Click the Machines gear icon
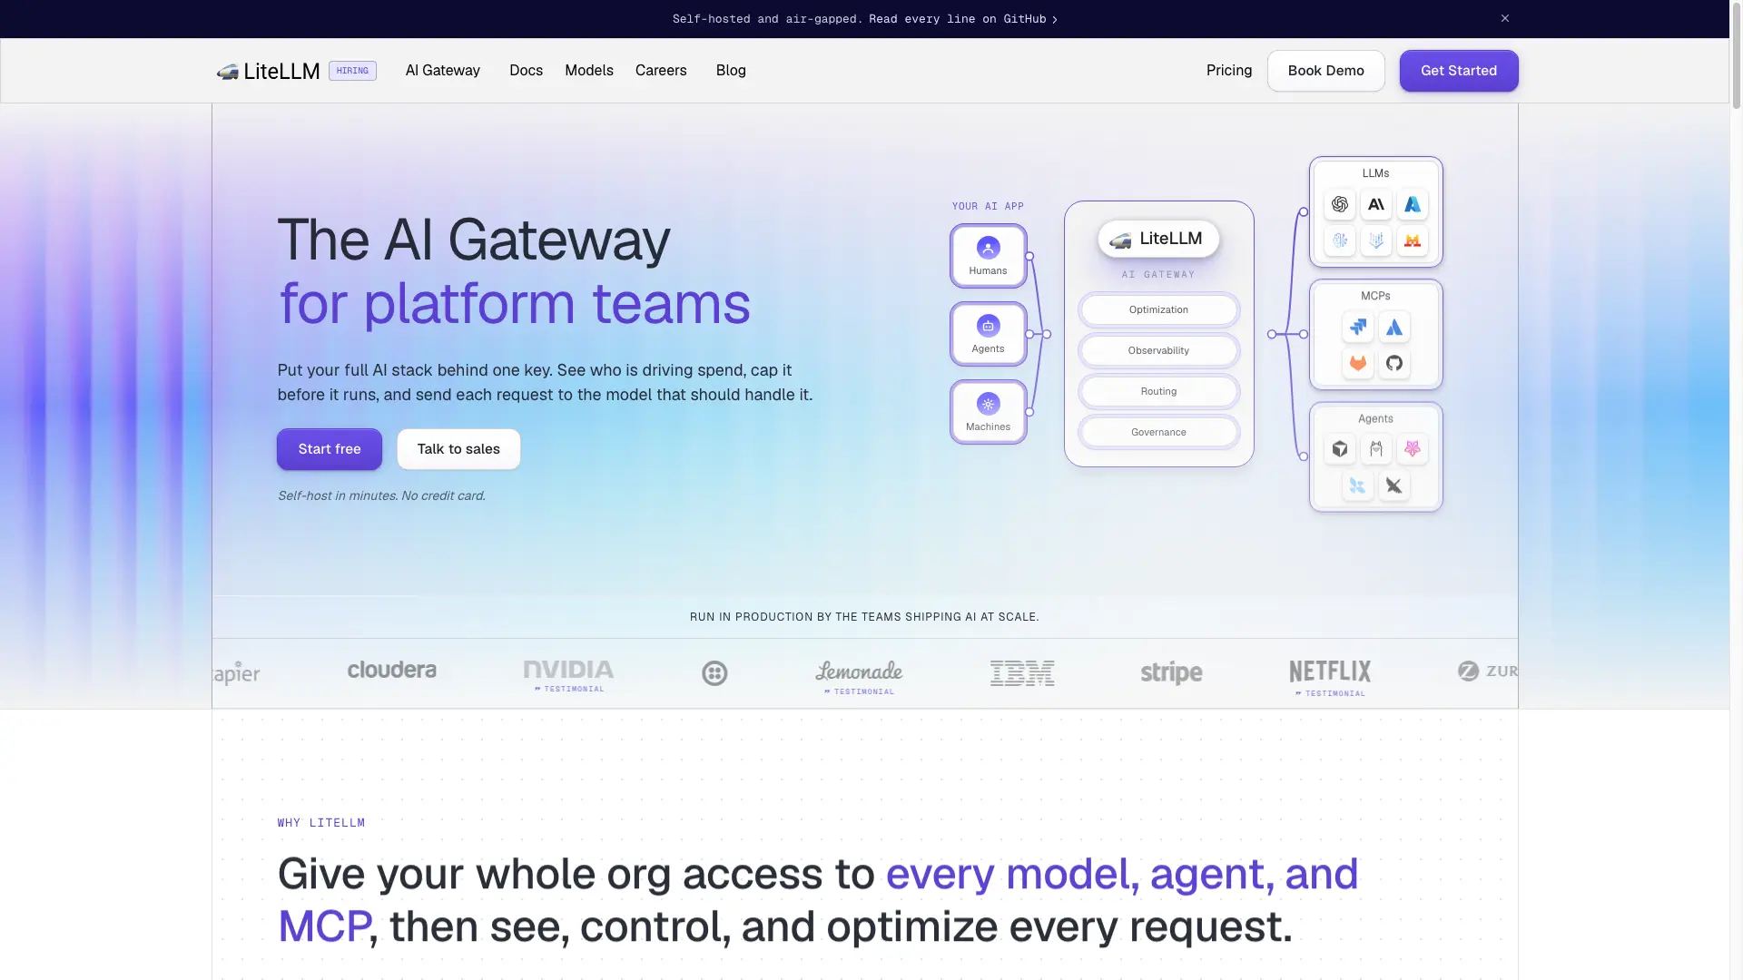 pos(989,404)
